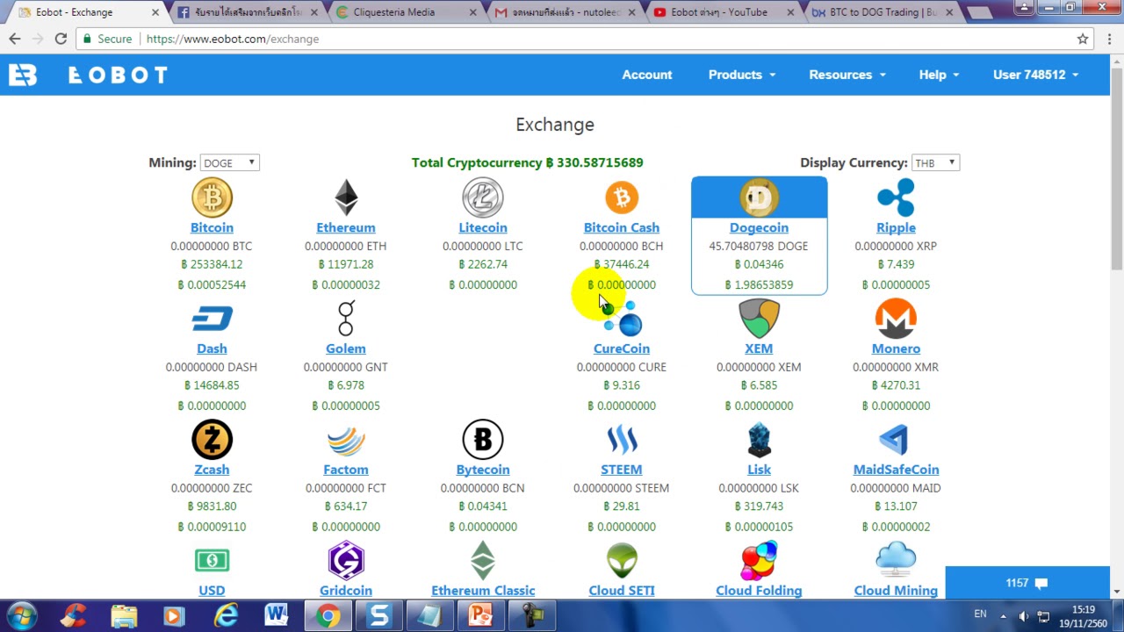Click the CureCoin icon
Viewport: 1124px width, 632px height.
[x=623, y=319]
